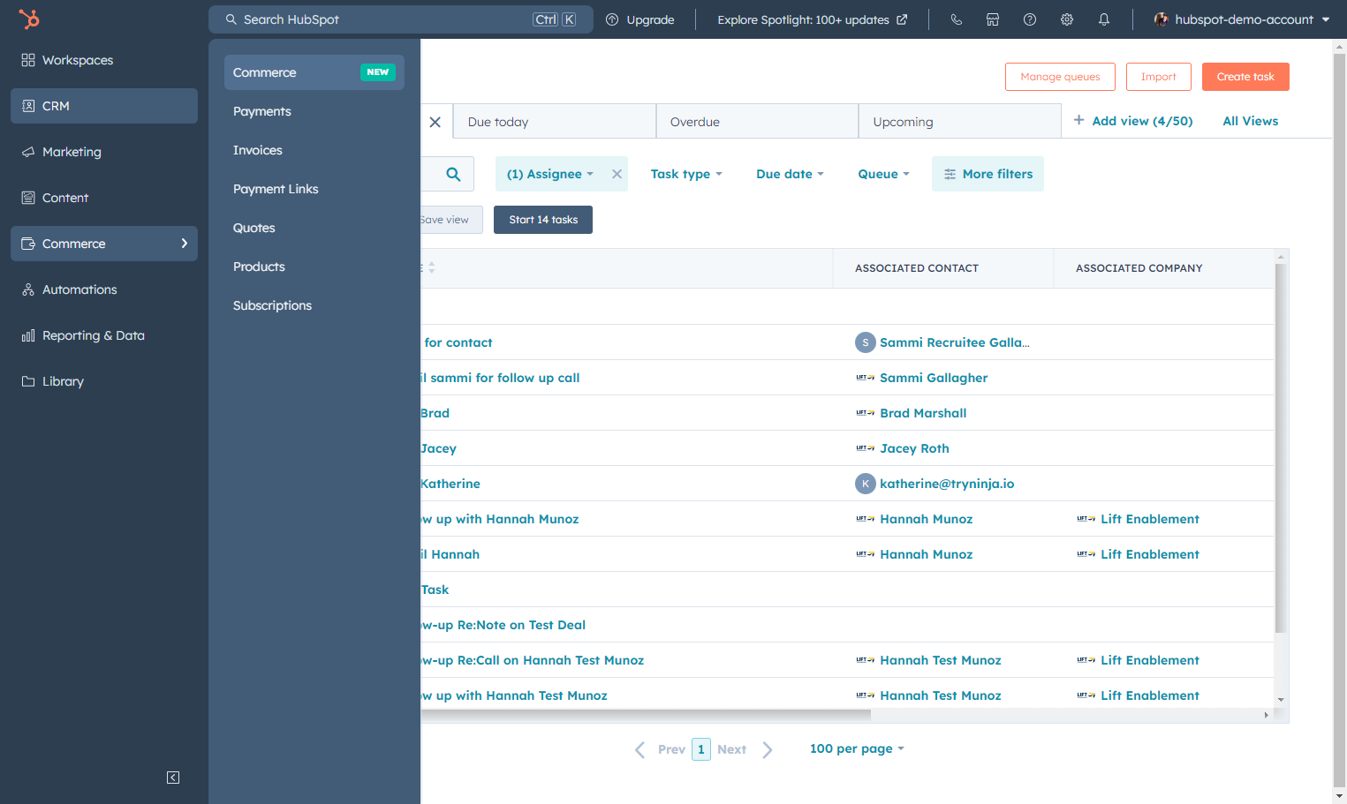Open the marketplace storefront icon

click(993, 19)
